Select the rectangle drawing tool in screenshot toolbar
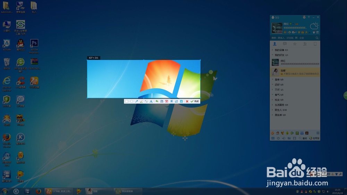The width and height of the screenshot is (347, 195). coord(127,101)
